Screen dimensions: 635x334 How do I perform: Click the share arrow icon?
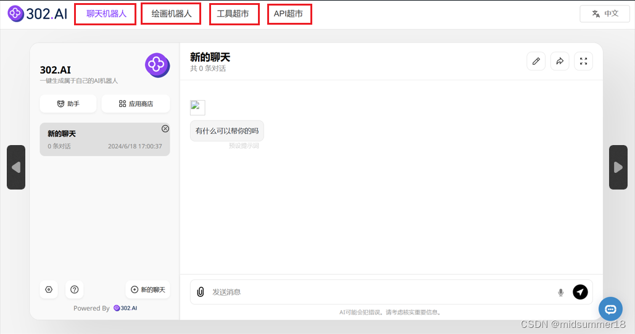560,61
